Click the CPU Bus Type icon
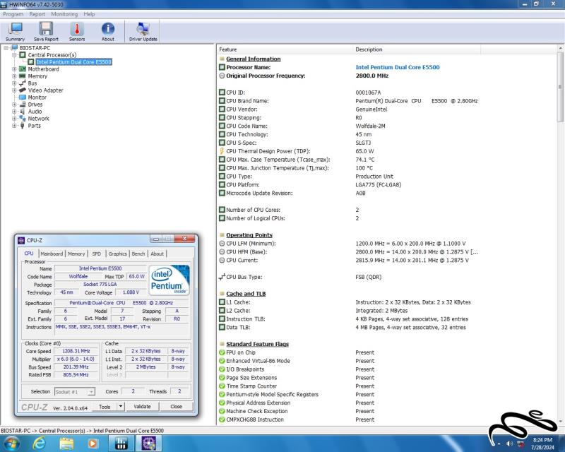The image size is (565, 452). pyautogui.click(x=222, y=277)
